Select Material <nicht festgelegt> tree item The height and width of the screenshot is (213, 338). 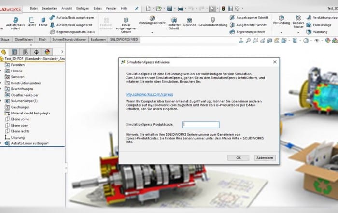point(28,113)
